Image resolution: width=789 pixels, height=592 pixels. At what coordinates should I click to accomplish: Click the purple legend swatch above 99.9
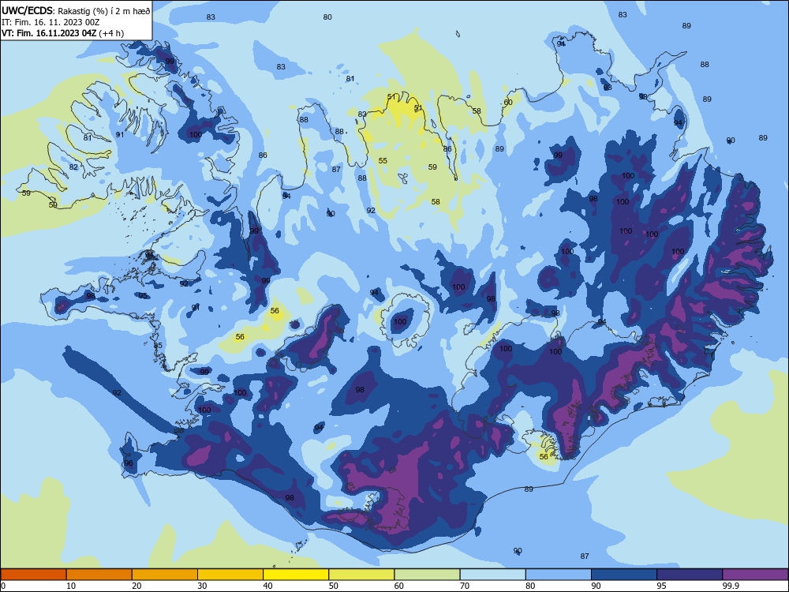pyautogui.click(x=755, y=575)
